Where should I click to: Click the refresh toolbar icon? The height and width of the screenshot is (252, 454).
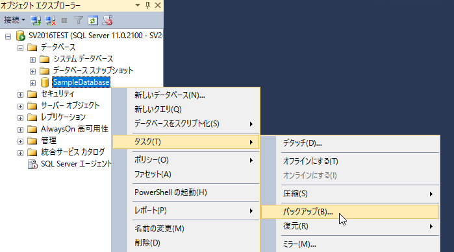pyautogui.click(x=93, y=21)
